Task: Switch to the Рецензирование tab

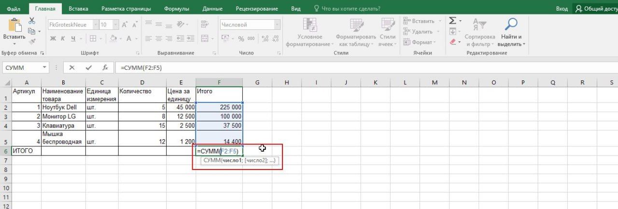Action: coord(257,9)
